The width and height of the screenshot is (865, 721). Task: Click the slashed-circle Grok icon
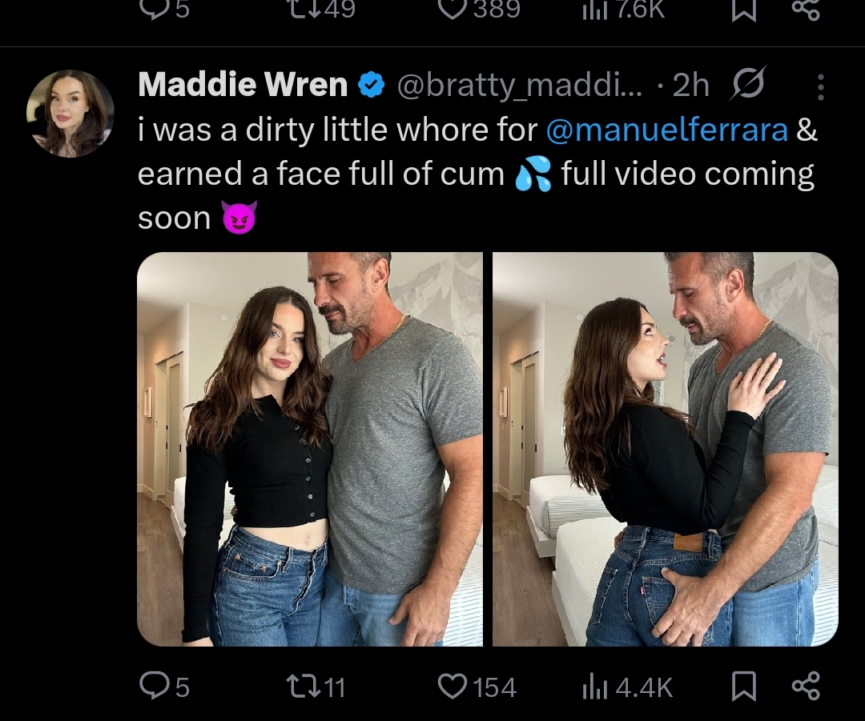tap(748, 83)
